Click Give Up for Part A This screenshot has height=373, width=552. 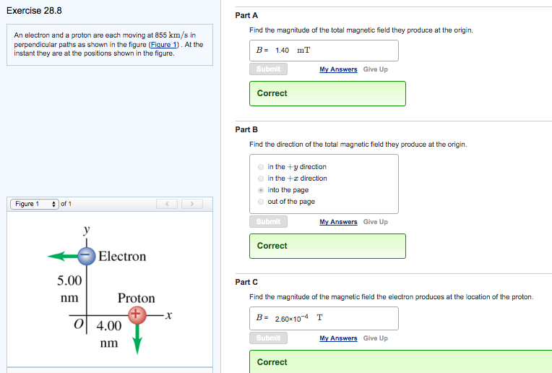click(375, 69)
